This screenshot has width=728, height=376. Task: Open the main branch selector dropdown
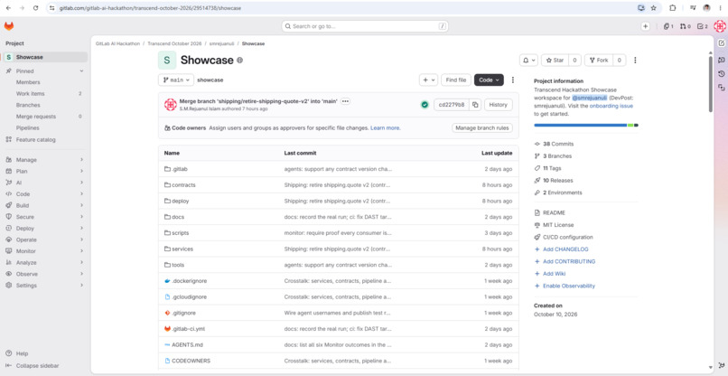176,80
